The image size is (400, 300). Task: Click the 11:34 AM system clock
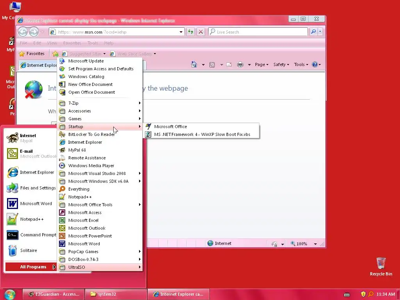tap(386, 294)
